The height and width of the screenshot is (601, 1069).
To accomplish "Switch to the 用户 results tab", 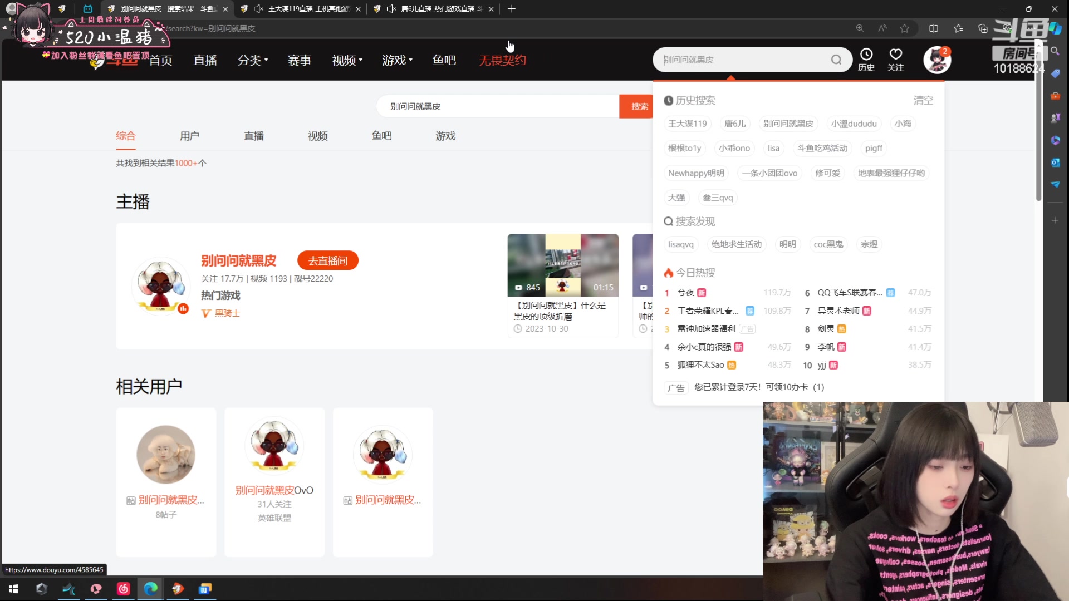I will coord(189,136).
